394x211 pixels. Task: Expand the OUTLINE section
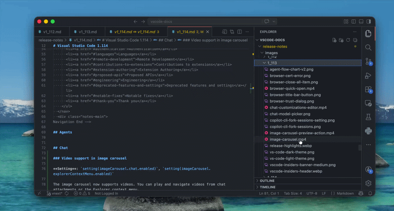pyautogui.click(x=267, y=181)
